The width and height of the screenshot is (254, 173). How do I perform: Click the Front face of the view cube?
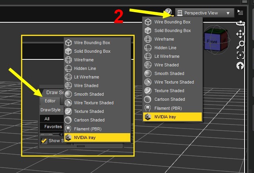coord(212,41)
